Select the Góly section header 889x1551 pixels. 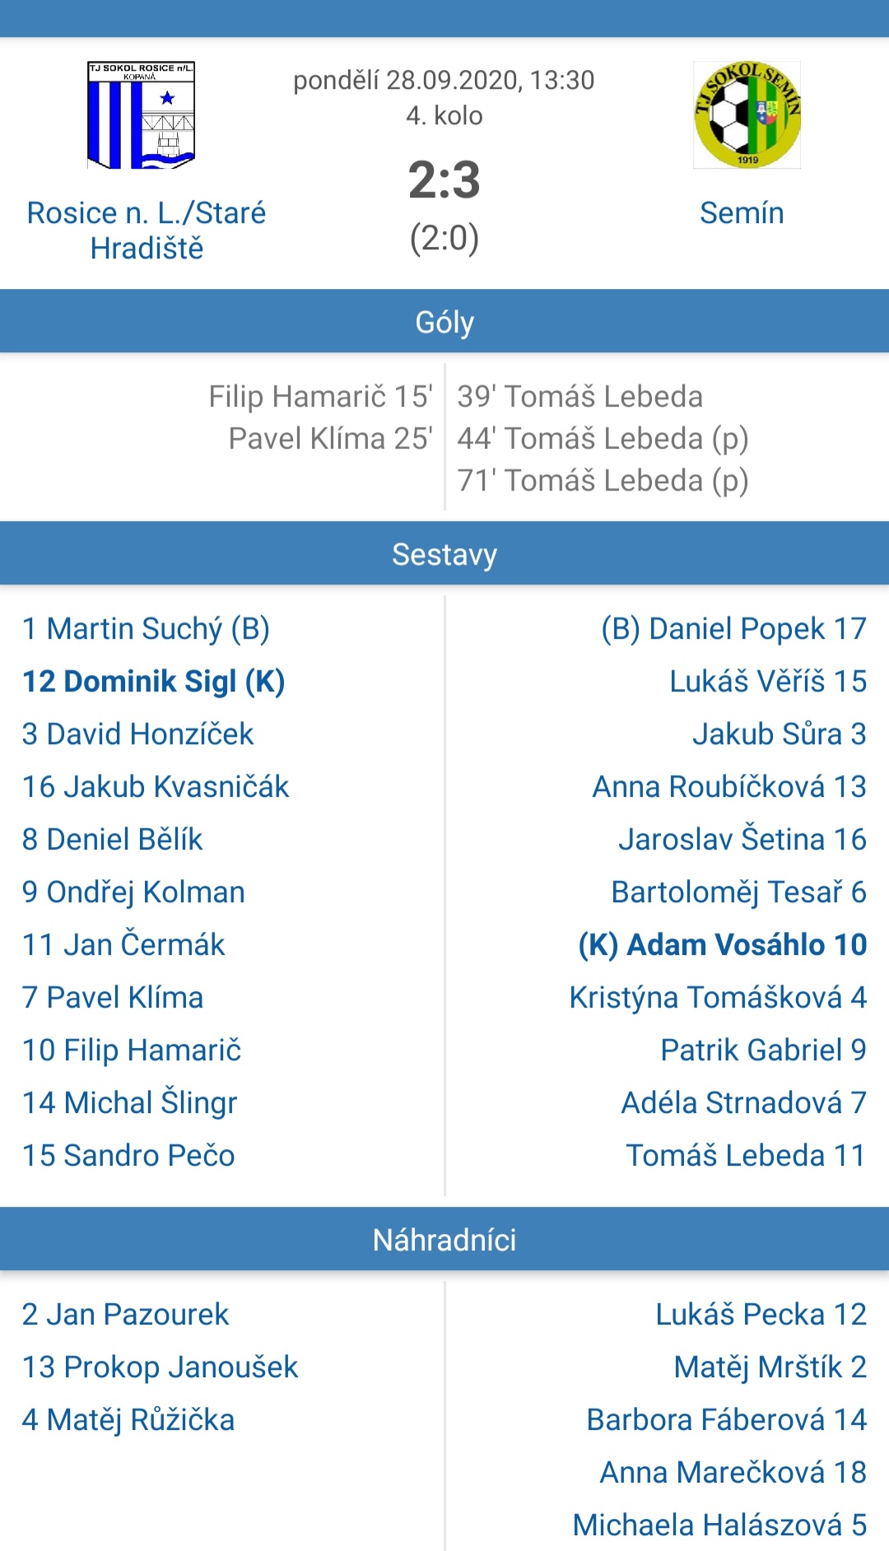pyautogui.click(x=444, y=322)
